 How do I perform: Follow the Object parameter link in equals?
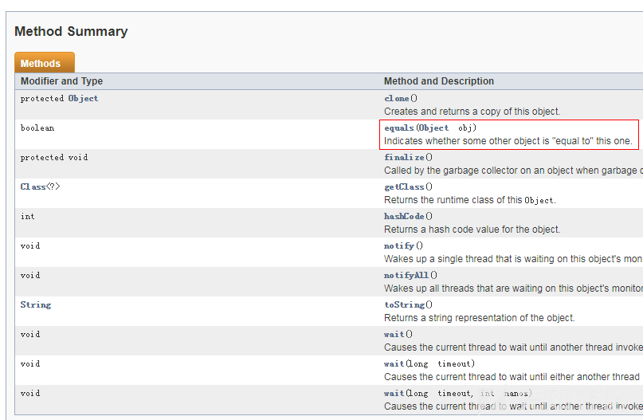pos(434,128)
